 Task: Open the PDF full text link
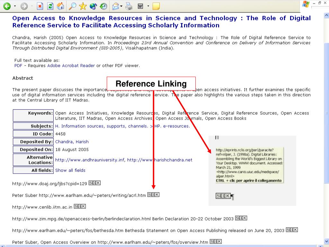click(x=18, y=66)
